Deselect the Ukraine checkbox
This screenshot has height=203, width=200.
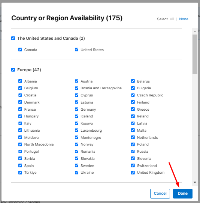77,173
